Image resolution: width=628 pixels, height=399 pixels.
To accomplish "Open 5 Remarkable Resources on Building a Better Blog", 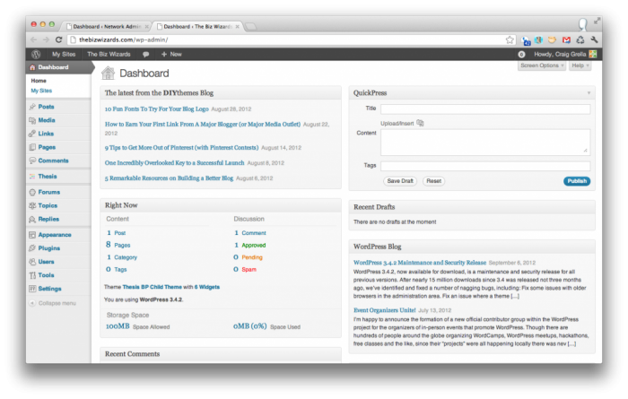I will coord(169,178).
